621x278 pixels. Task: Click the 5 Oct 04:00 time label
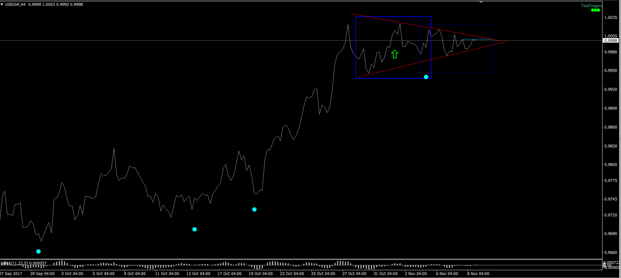(x=103, y=274)
